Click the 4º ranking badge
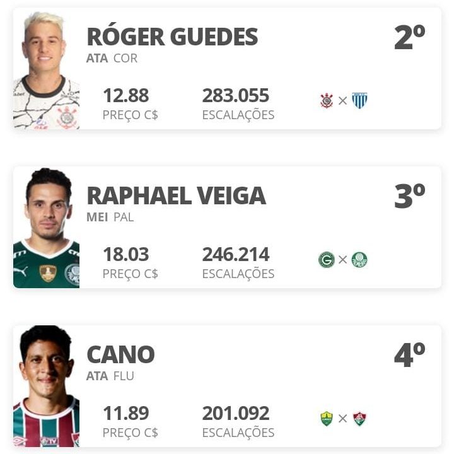 point(410,354)
